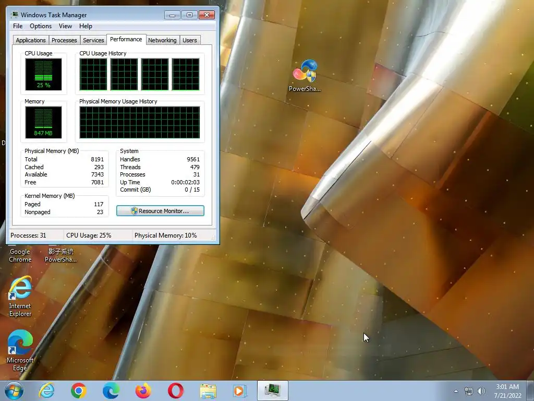Click the Task Manager taskbar button
Viewport: 534px width, 401px height.
(273, 391)
